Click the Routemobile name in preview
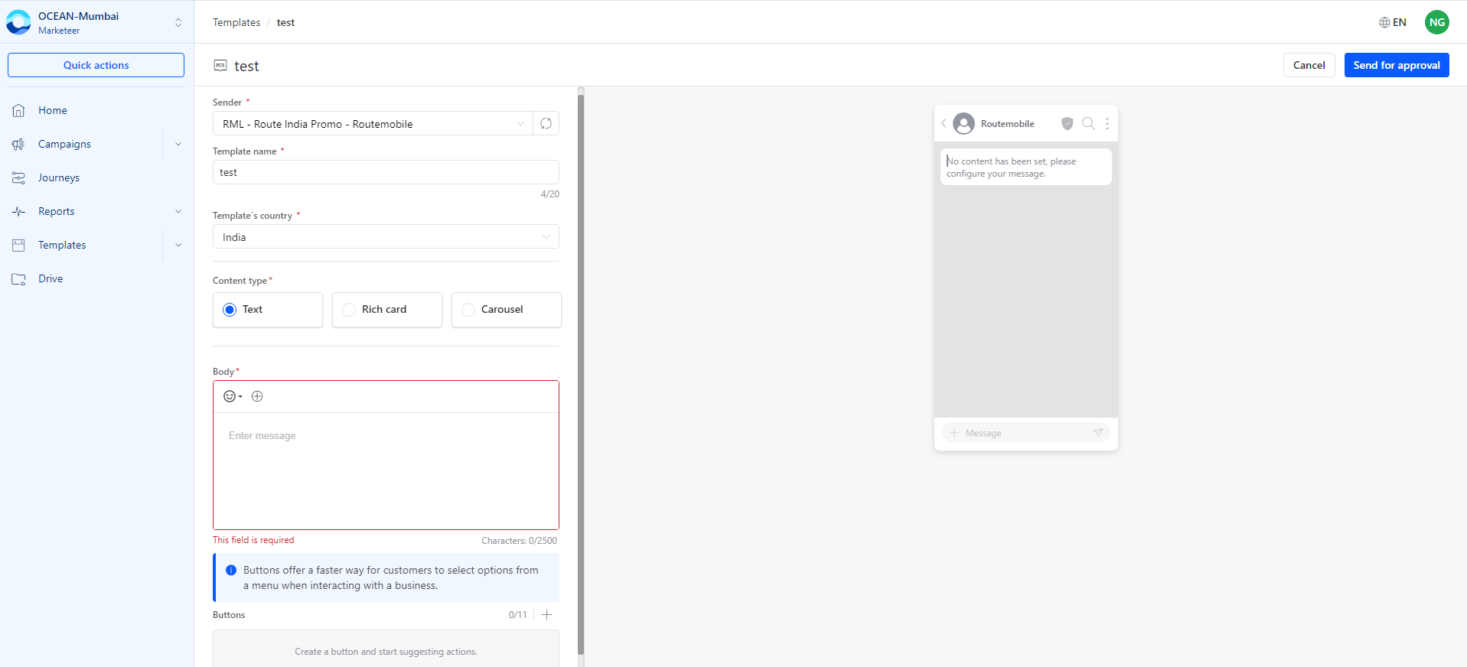1467x667 pixels. pos(1007,124)
